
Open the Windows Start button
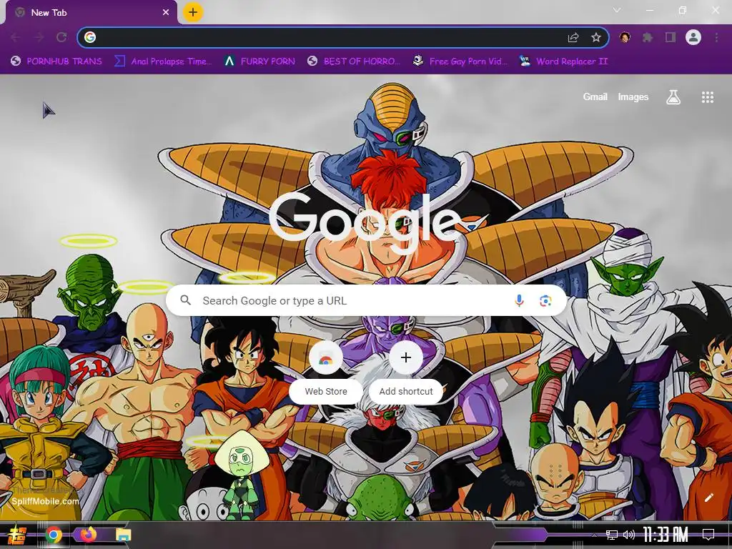point(17,535)
